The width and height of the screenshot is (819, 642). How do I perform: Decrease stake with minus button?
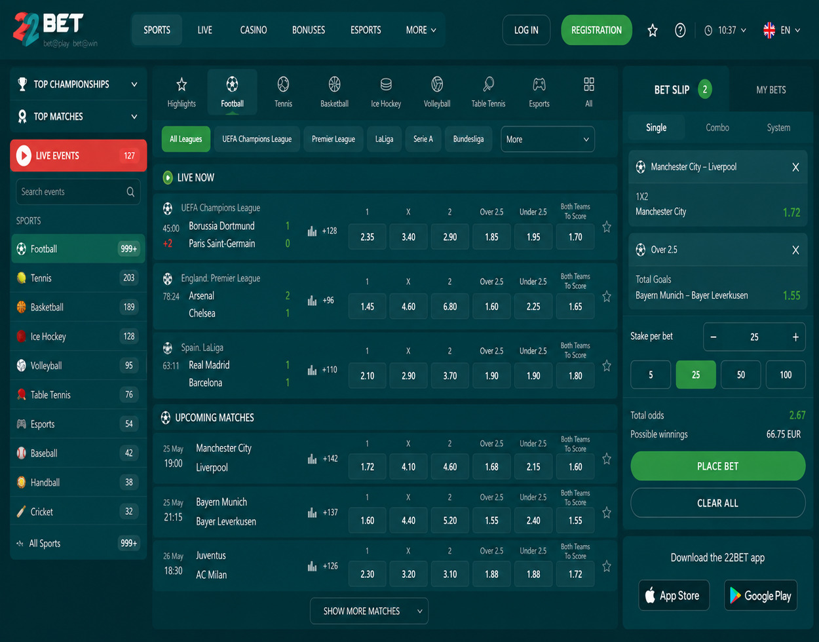coord(714,337)
